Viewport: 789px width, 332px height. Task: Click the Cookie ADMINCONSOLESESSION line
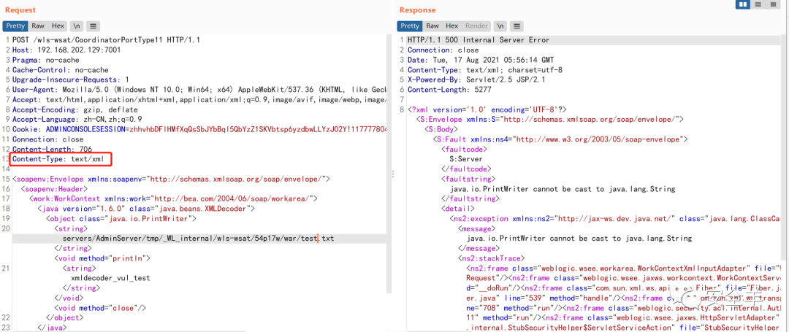click(x=199, y=130)
